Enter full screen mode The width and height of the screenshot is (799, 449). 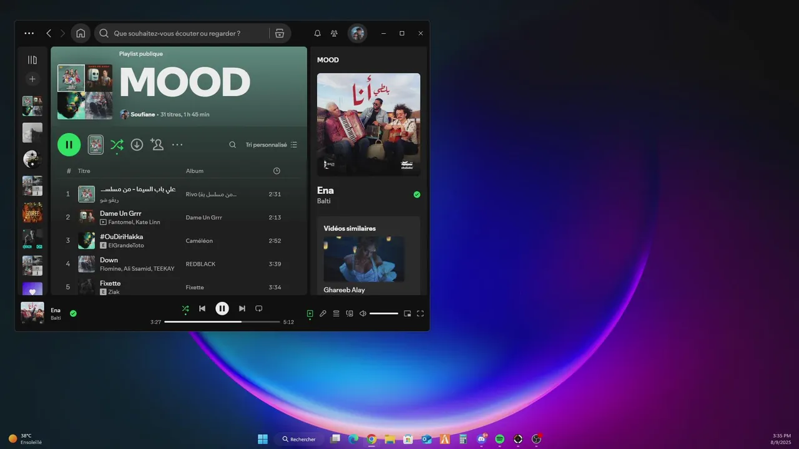[420, 313]
